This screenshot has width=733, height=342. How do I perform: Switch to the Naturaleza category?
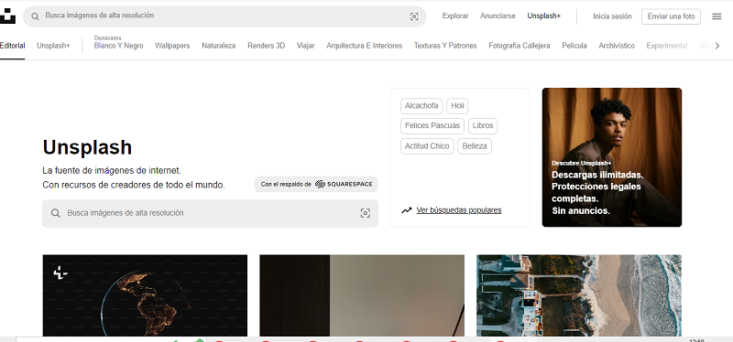point(218,46)
